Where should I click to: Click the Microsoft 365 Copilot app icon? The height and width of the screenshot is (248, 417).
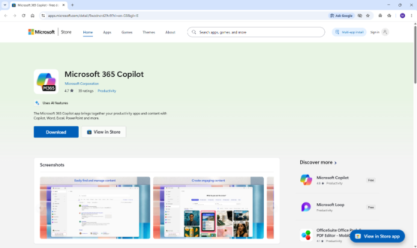pos(46,82)
